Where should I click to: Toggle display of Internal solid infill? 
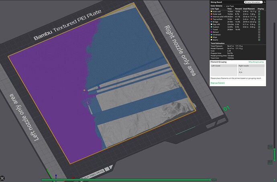click(x=259, y=16)
